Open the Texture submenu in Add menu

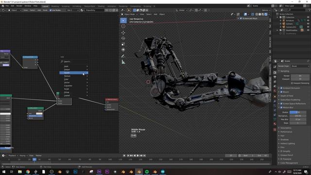74,76
